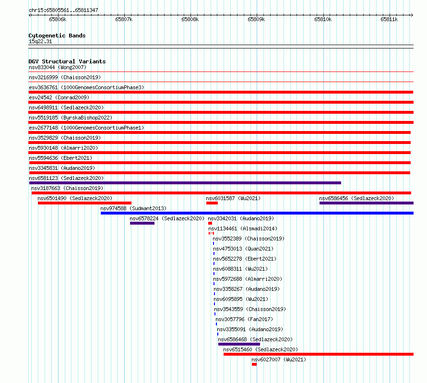427x383 pixels.
Task: Select nsv3057796 (Fan2017) label
Action: point(244,319)
